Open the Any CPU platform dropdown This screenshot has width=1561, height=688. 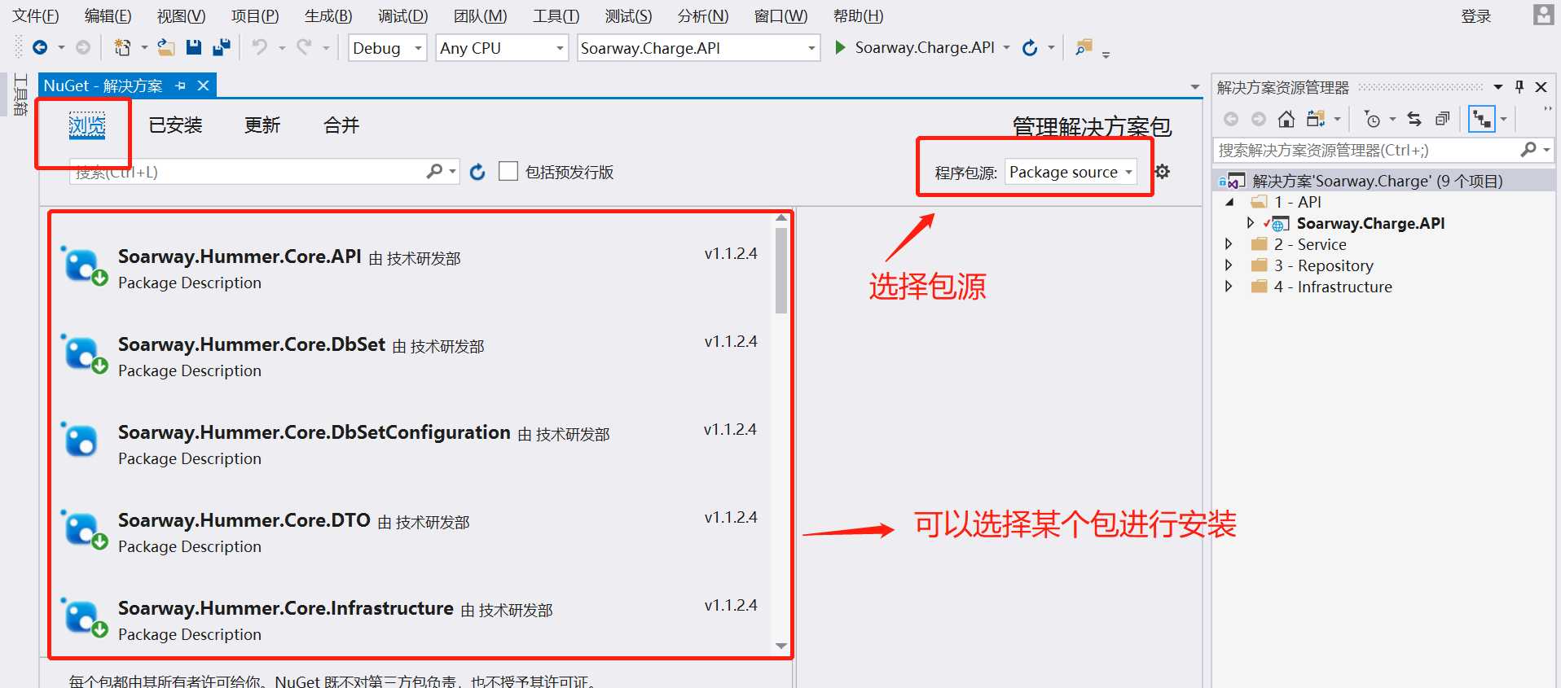[502, 48]
